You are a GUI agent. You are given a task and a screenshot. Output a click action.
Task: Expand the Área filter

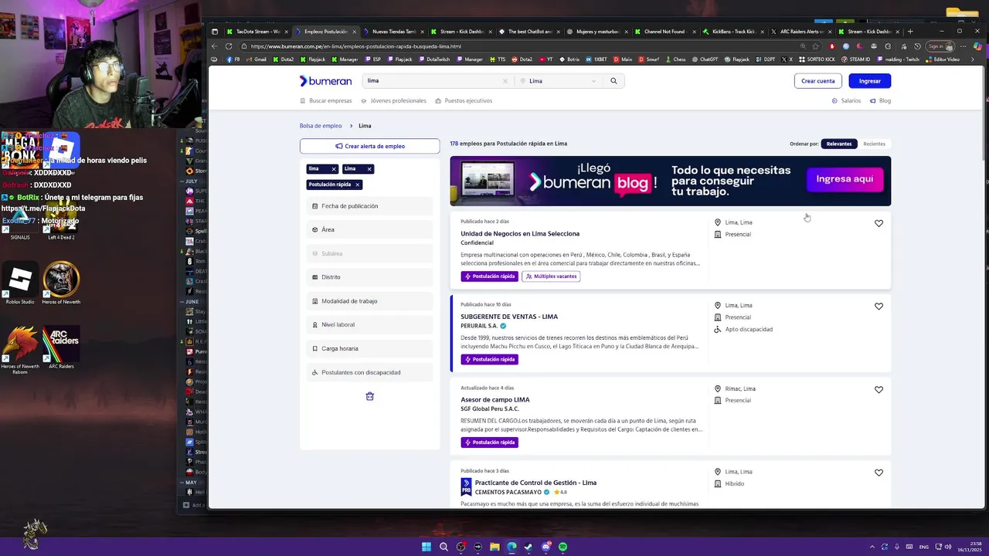[x=369, y=229]
